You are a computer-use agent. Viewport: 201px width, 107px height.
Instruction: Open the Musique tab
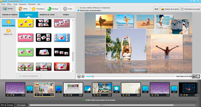point(53,9)
